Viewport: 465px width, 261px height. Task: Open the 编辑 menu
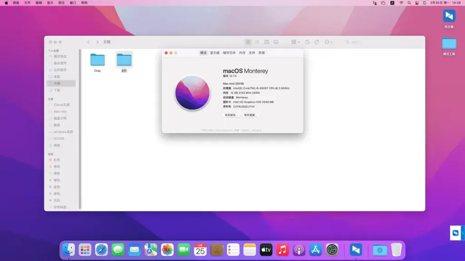tap(39, 3)
